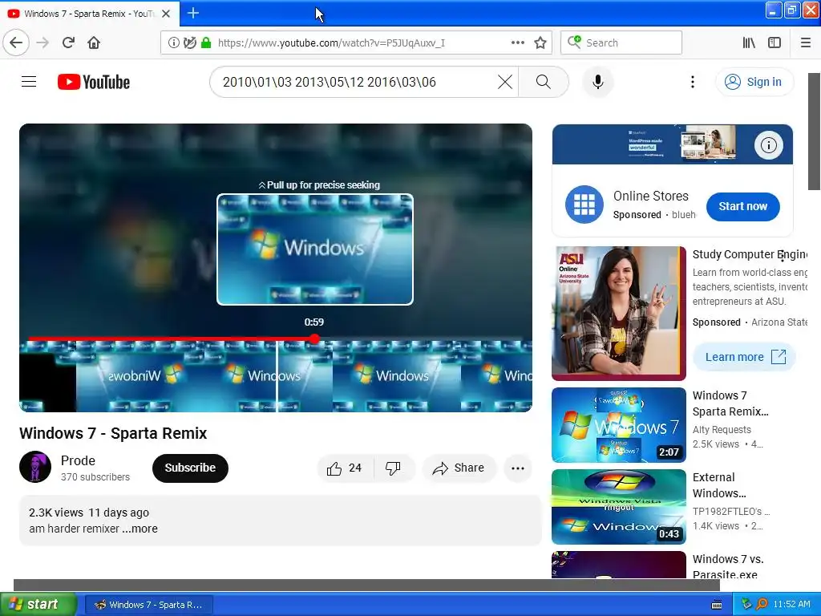Image resolution: width=821 pixels, height=616 pixels.
Task: Open the browser home page icon
Action: [94, 43]
